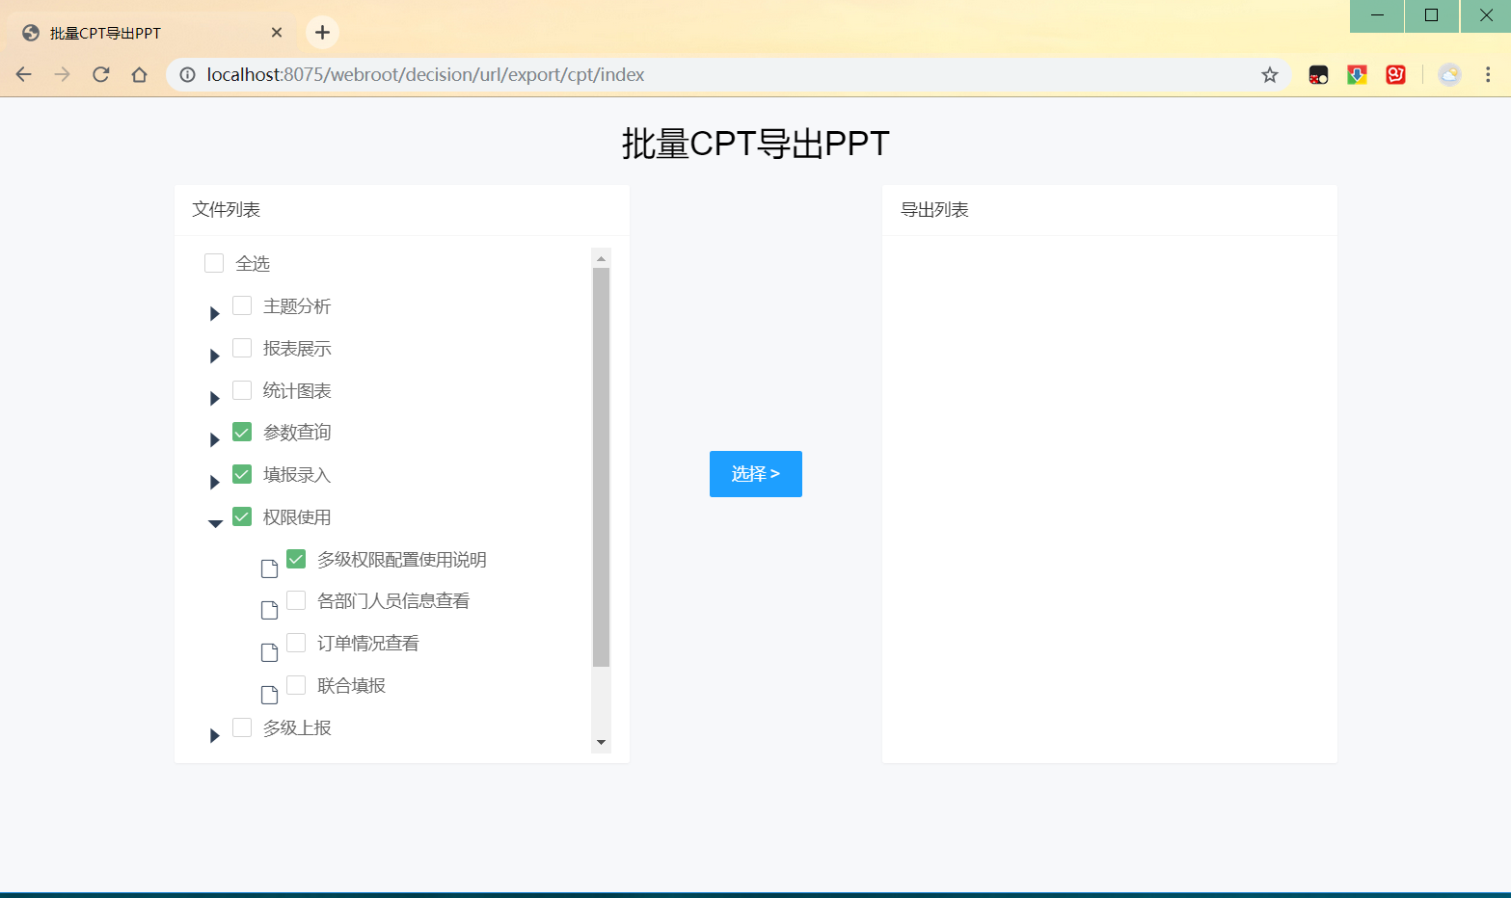Check the 多级上报 checkbox
The width and height of the screenshot is (1511, 898).
click(x=242, y=727)
